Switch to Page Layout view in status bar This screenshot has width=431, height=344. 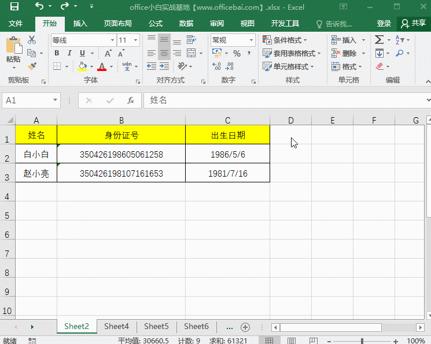(292, 341)
